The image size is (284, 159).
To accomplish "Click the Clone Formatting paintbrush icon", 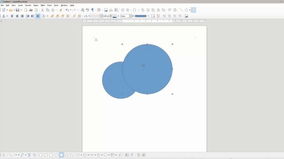I will [61, 10].
